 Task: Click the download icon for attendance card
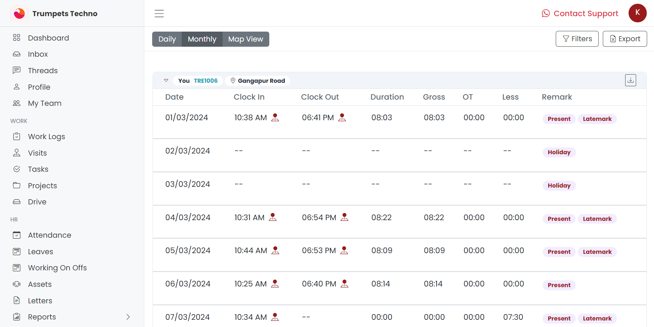pyautogui.click(x=630, y=80)
